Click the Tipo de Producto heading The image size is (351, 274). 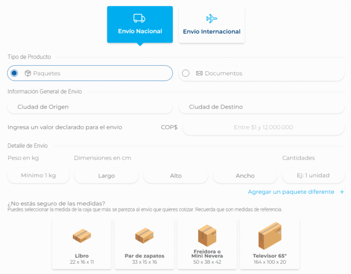click(29, 57)
